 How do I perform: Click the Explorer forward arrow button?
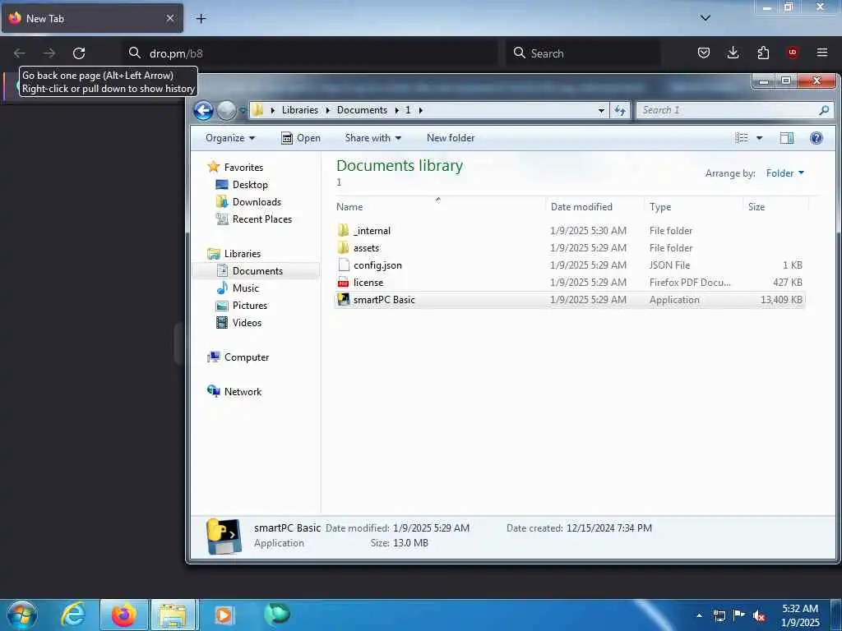(226, 111)
